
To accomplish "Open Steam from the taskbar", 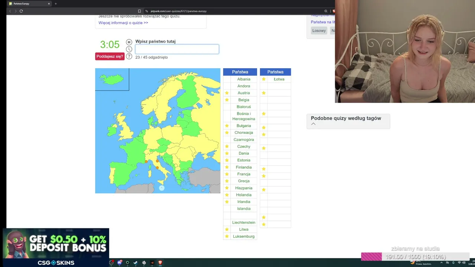I will pos(135,263).
